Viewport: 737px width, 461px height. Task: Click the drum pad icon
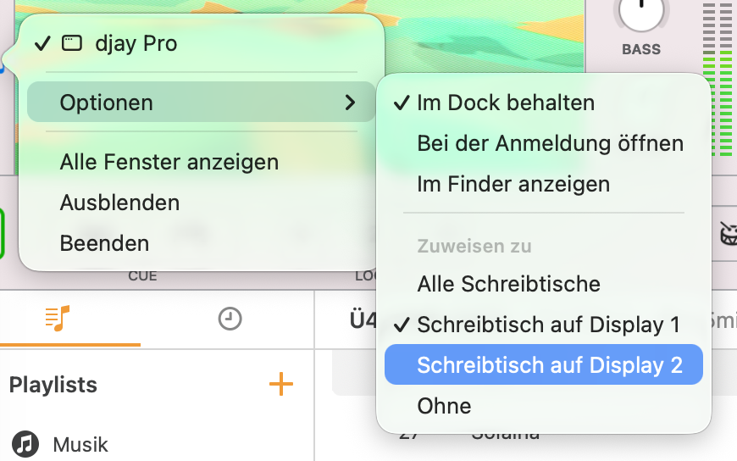coord(729,235)
